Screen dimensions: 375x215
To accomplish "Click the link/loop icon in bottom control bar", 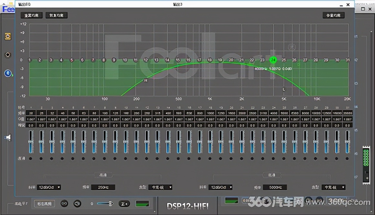I will click(x=64, y=203).
